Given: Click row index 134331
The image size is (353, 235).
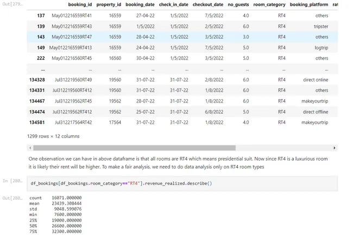Looking at the screenshot, I should pyautogui.click(x=37, y=91).
